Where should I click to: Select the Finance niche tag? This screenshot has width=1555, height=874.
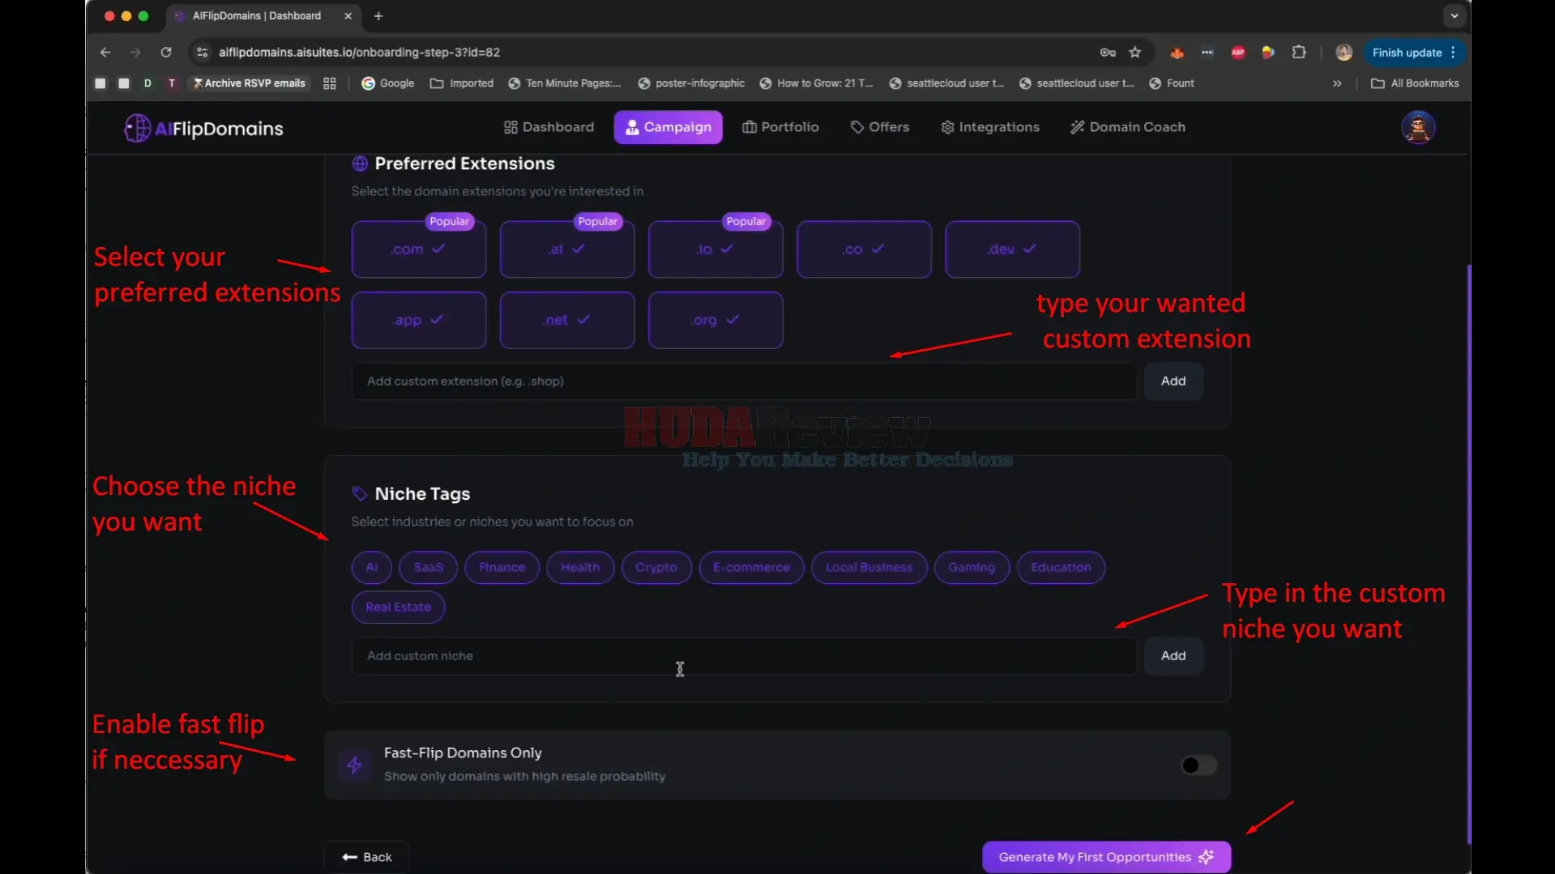(502, 567)
